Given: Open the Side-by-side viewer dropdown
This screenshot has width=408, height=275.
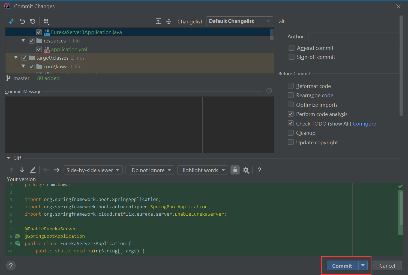Looking at the screenshot, I should coord(93,170).
